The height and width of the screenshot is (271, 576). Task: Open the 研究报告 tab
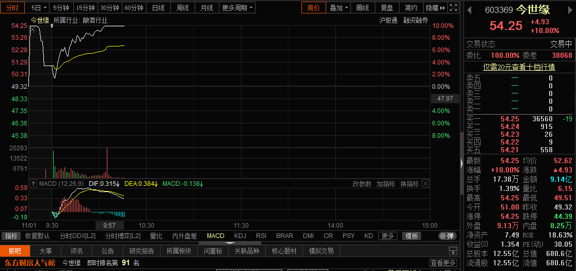142,251
